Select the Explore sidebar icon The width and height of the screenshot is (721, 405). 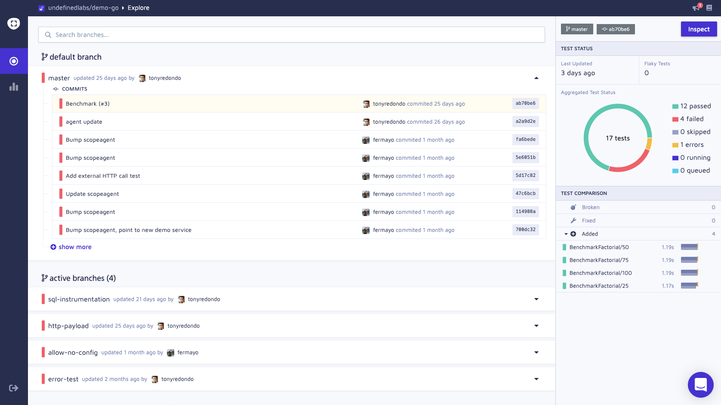click(x=14, y=61)
